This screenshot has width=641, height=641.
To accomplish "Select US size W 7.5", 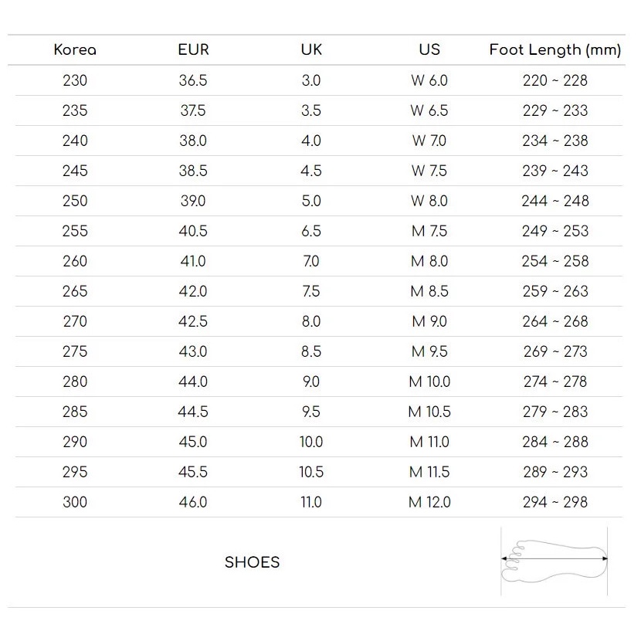I will [429, 171].
